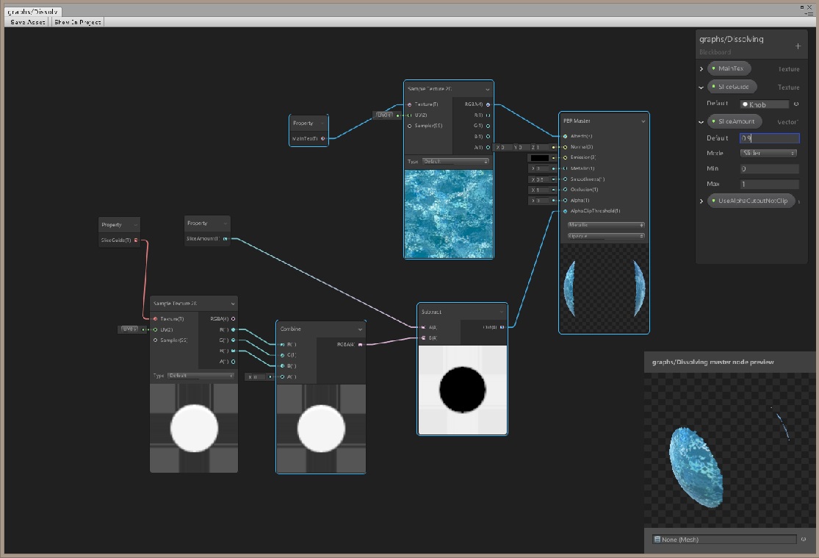Open the Type dropdown on Sample Texture 2D

pos(454,161)
